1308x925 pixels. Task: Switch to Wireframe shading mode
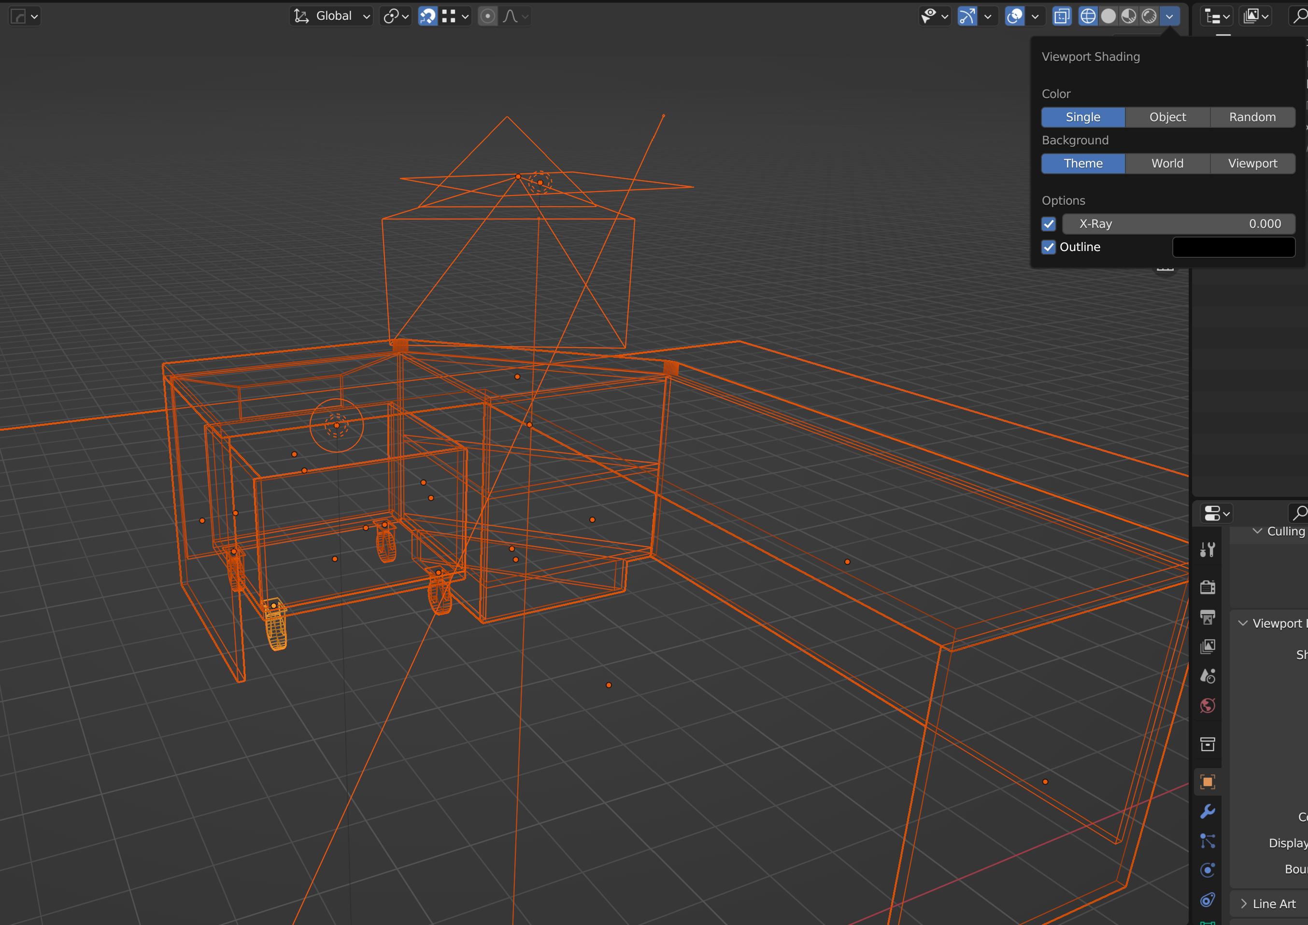click(x=1088, y=16)
